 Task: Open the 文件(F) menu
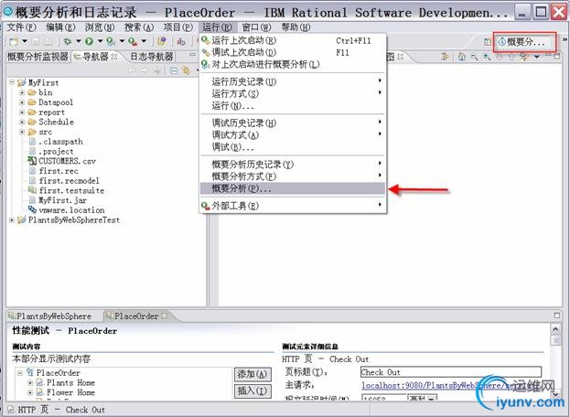click(21, 27)
